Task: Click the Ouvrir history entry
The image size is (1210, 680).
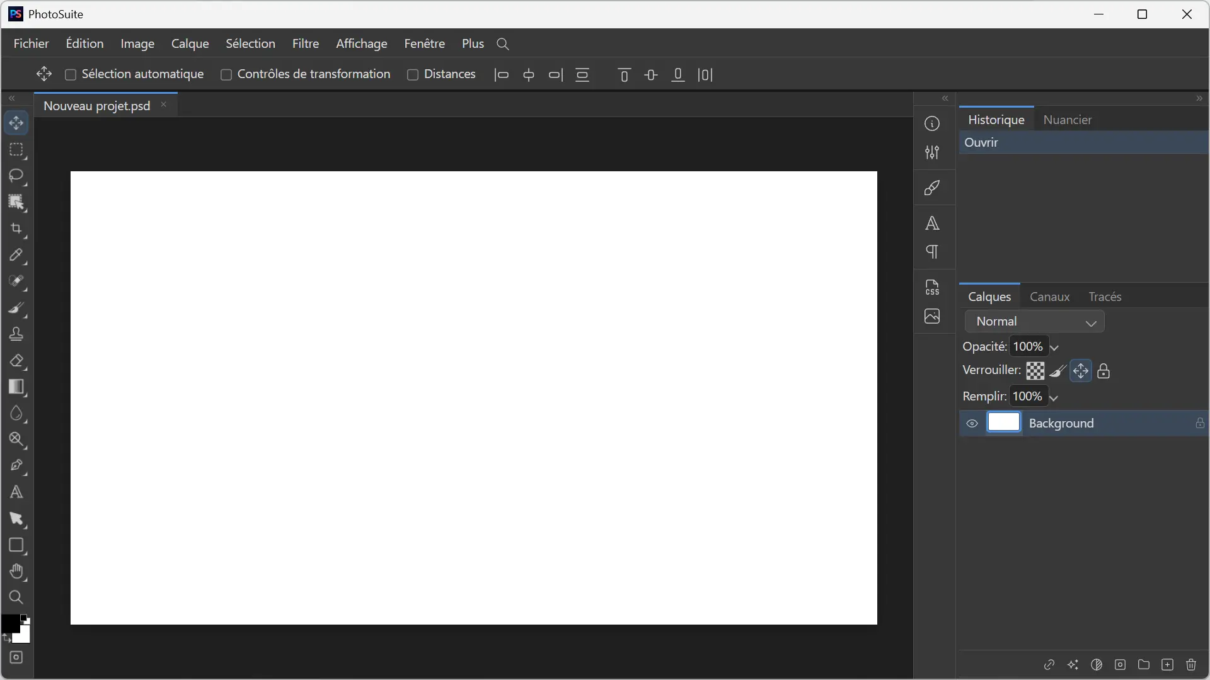Action: [x=1083, y=143]
